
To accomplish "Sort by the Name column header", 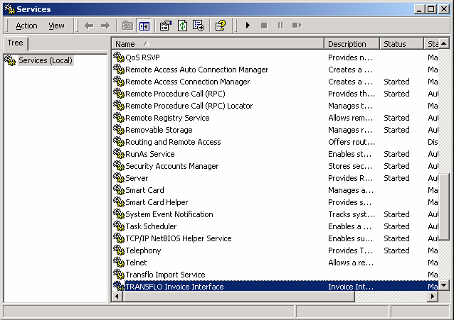I will click(218, 44).
